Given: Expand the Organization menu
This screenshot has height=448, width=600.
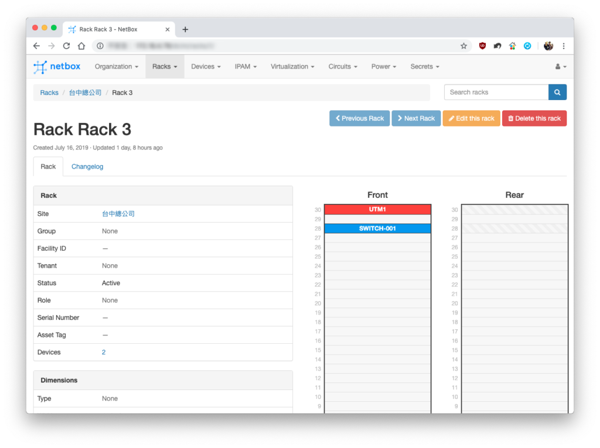Looking at the screenshot, I should [117, 67].
